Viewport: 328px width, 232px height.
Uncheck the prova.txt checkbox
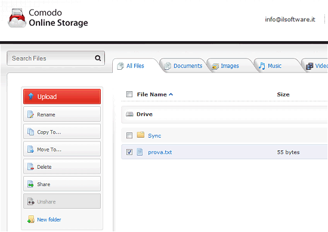(x=129, y=152)
